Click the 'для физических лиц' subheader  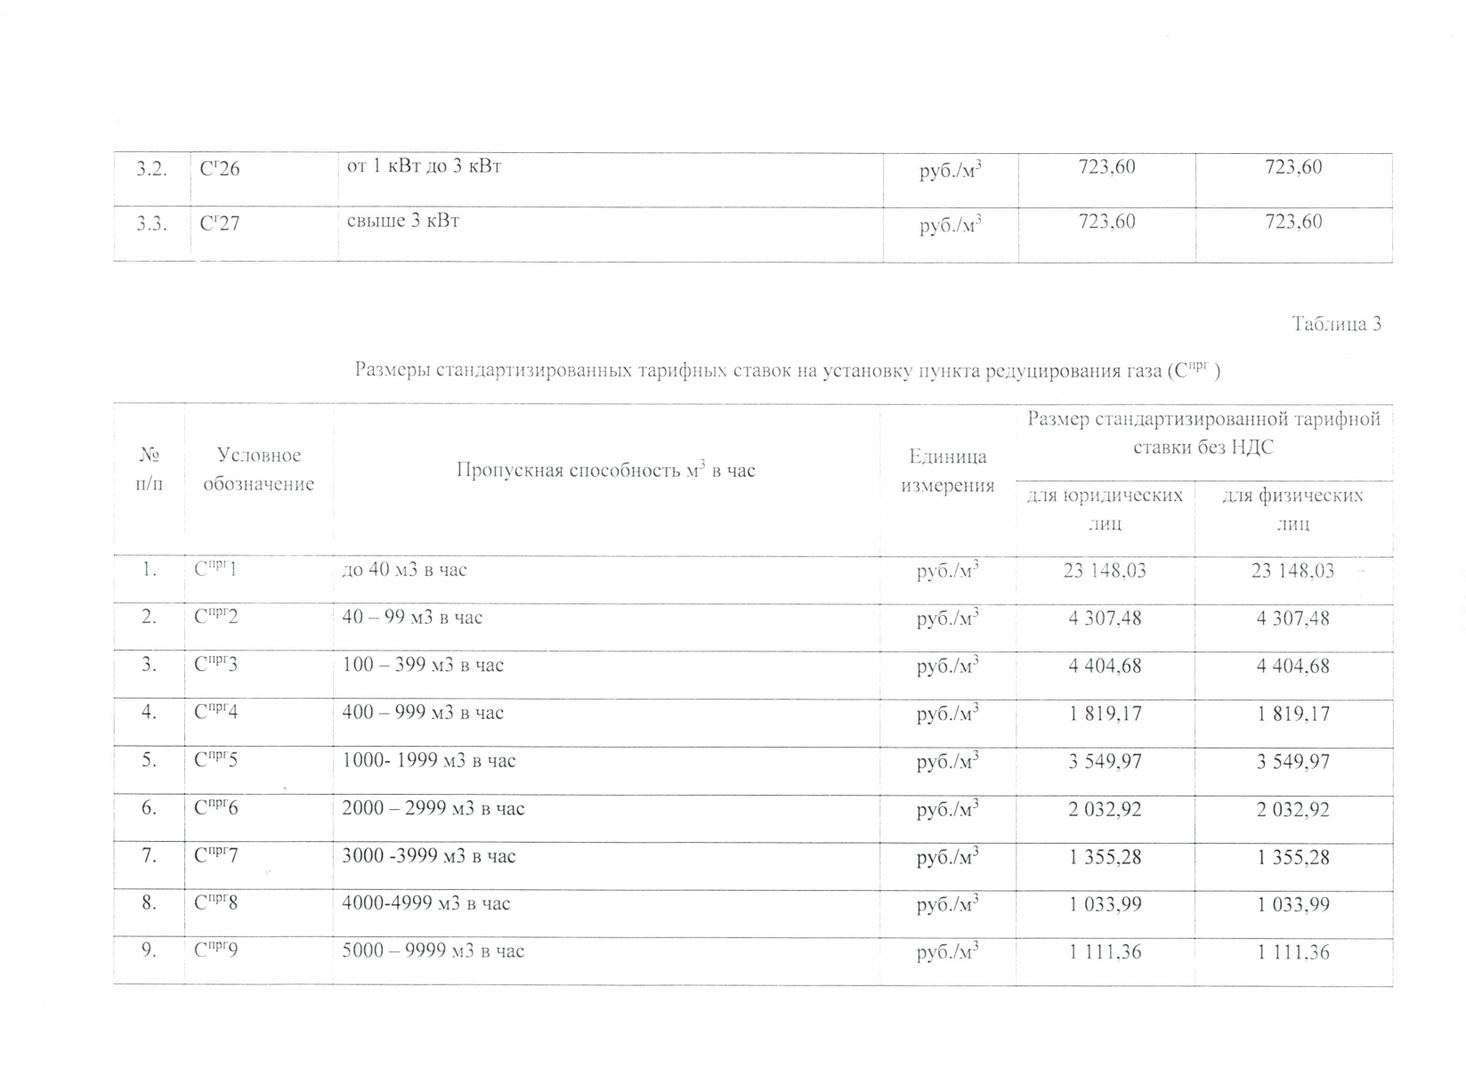pos(1292,509)
